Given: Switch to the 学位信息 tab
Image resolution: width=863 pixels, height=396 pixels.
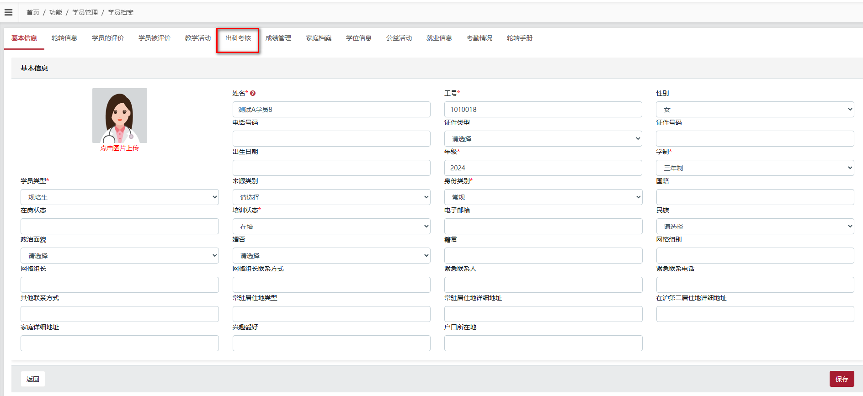Looking at the screenshot, I should 359,38.
